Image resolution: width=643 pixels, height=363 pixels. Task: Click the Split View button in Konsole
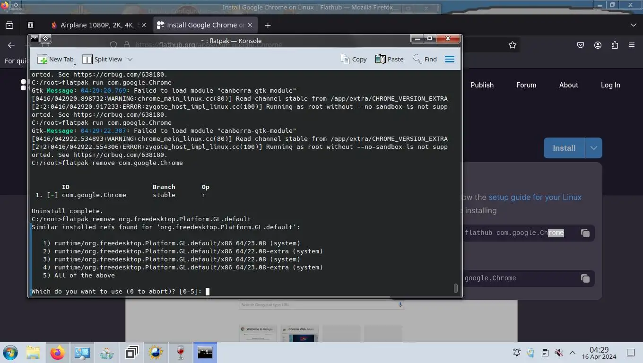[102, 59]
